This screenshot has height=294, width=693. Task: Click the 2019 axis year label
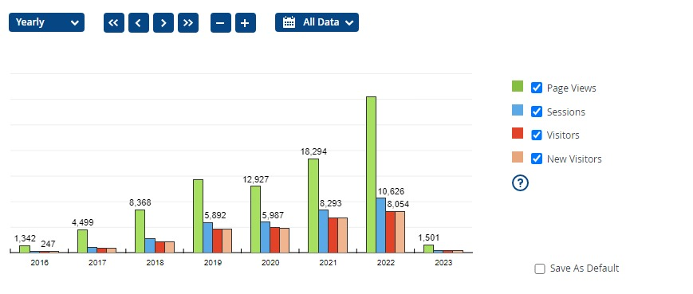click(213, 263)
